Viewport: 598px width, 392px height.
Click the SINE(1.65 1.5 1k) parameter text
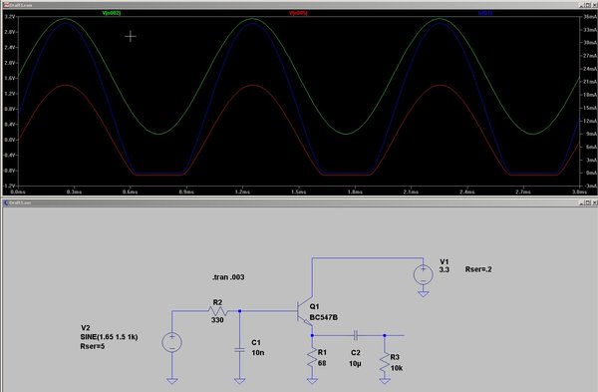tap(109, 337)
